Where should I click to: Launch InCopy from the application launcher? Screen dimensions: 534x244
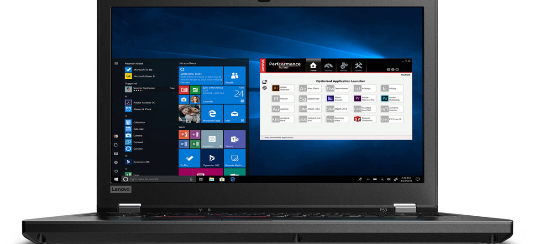[392, 88]
